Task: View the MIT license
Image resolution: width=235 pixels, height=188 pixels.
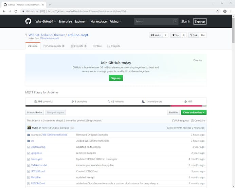Action: point(188,102)
